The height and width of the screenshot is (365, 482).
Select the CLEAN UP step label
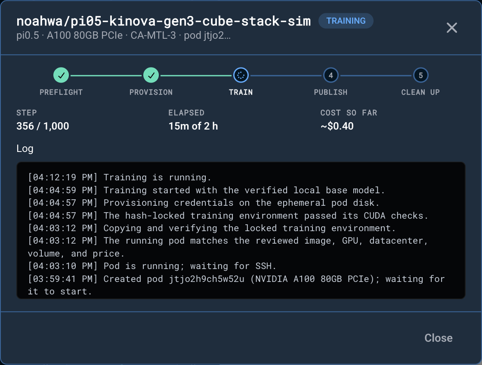point(420,92)
